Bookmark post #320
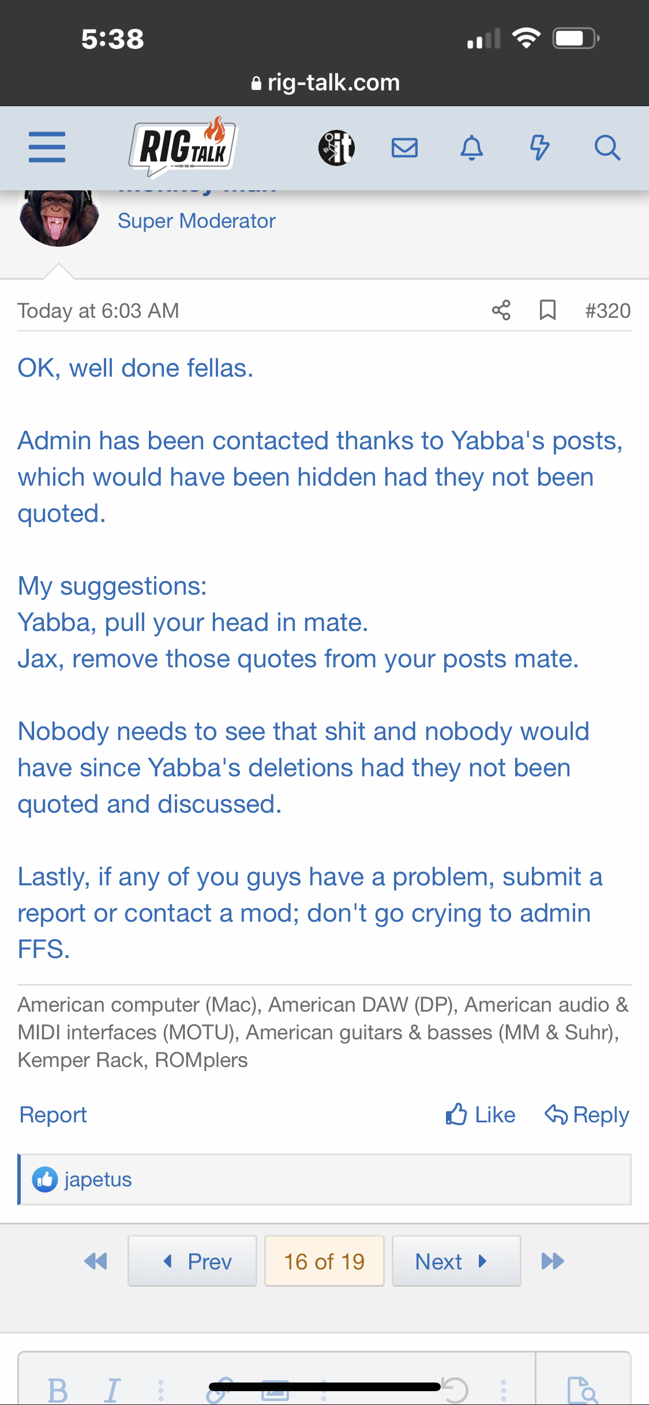 547,310
